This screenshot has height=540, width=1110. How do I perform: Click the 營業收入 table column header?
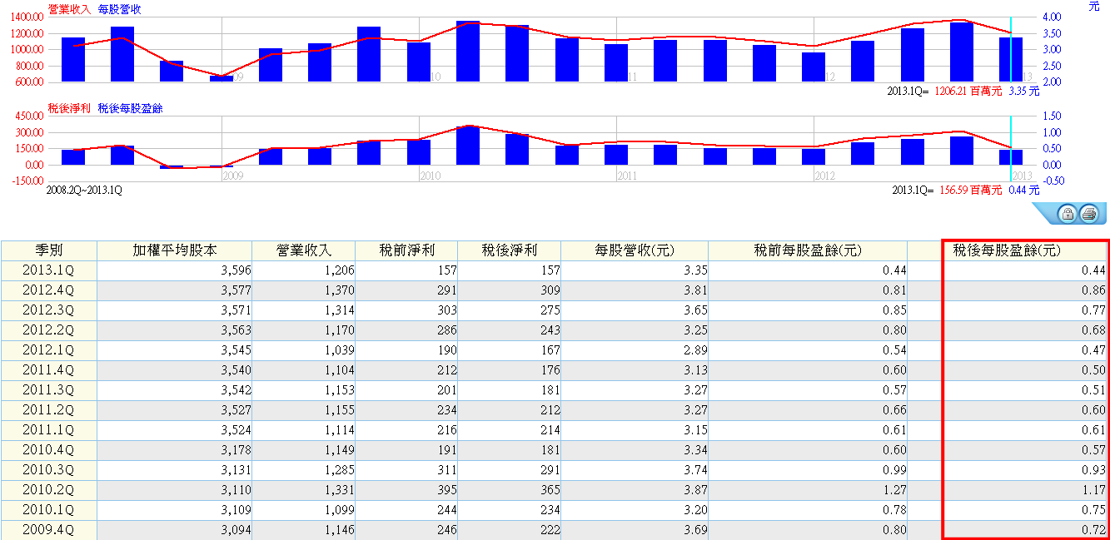pyautogui.click(x=304, y=250)
